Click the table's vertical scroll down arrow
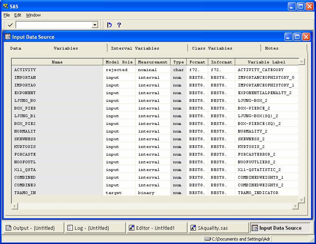 pyautogui.click(x=301, y=200)
